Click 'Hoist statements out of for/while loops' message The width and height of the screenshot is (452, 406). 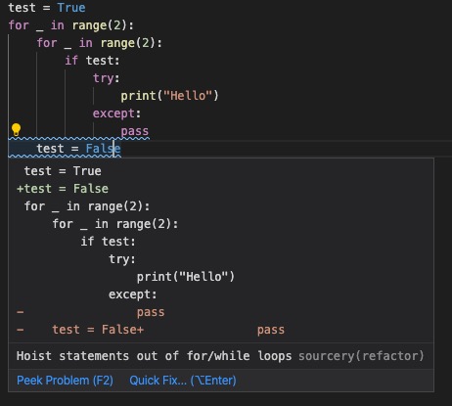point(154,356)
